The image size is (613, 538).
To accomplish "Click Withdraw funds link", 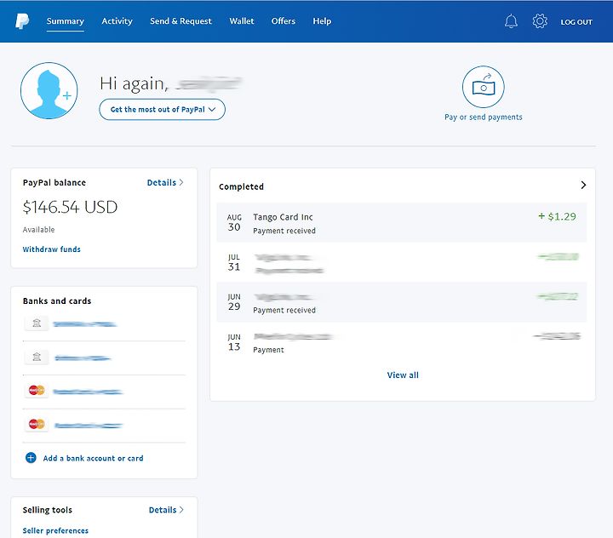I will click(x=52, y=249).
